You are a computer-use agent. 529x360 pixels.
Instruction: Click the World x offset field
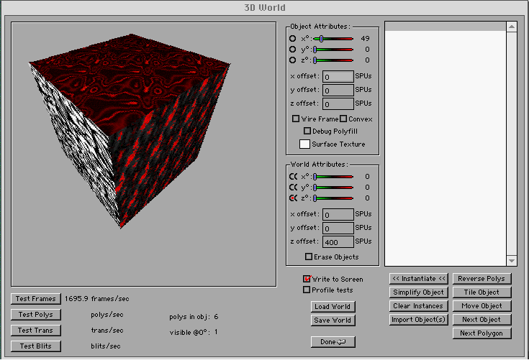[x=338, y=215]
